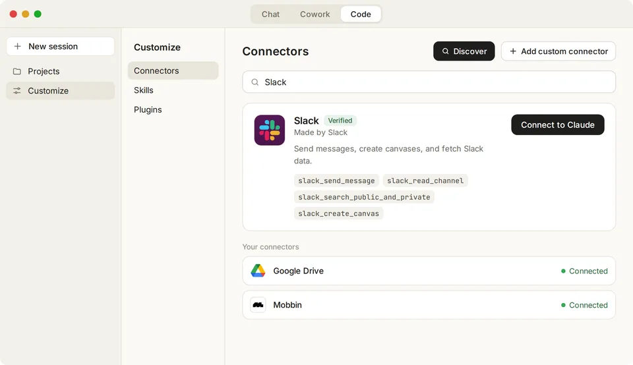Focus the connector search field containing Slack

coord(429,82)
